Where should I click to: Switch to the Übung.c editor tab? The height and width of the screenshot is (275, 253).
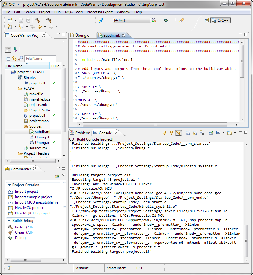(82, 35)
